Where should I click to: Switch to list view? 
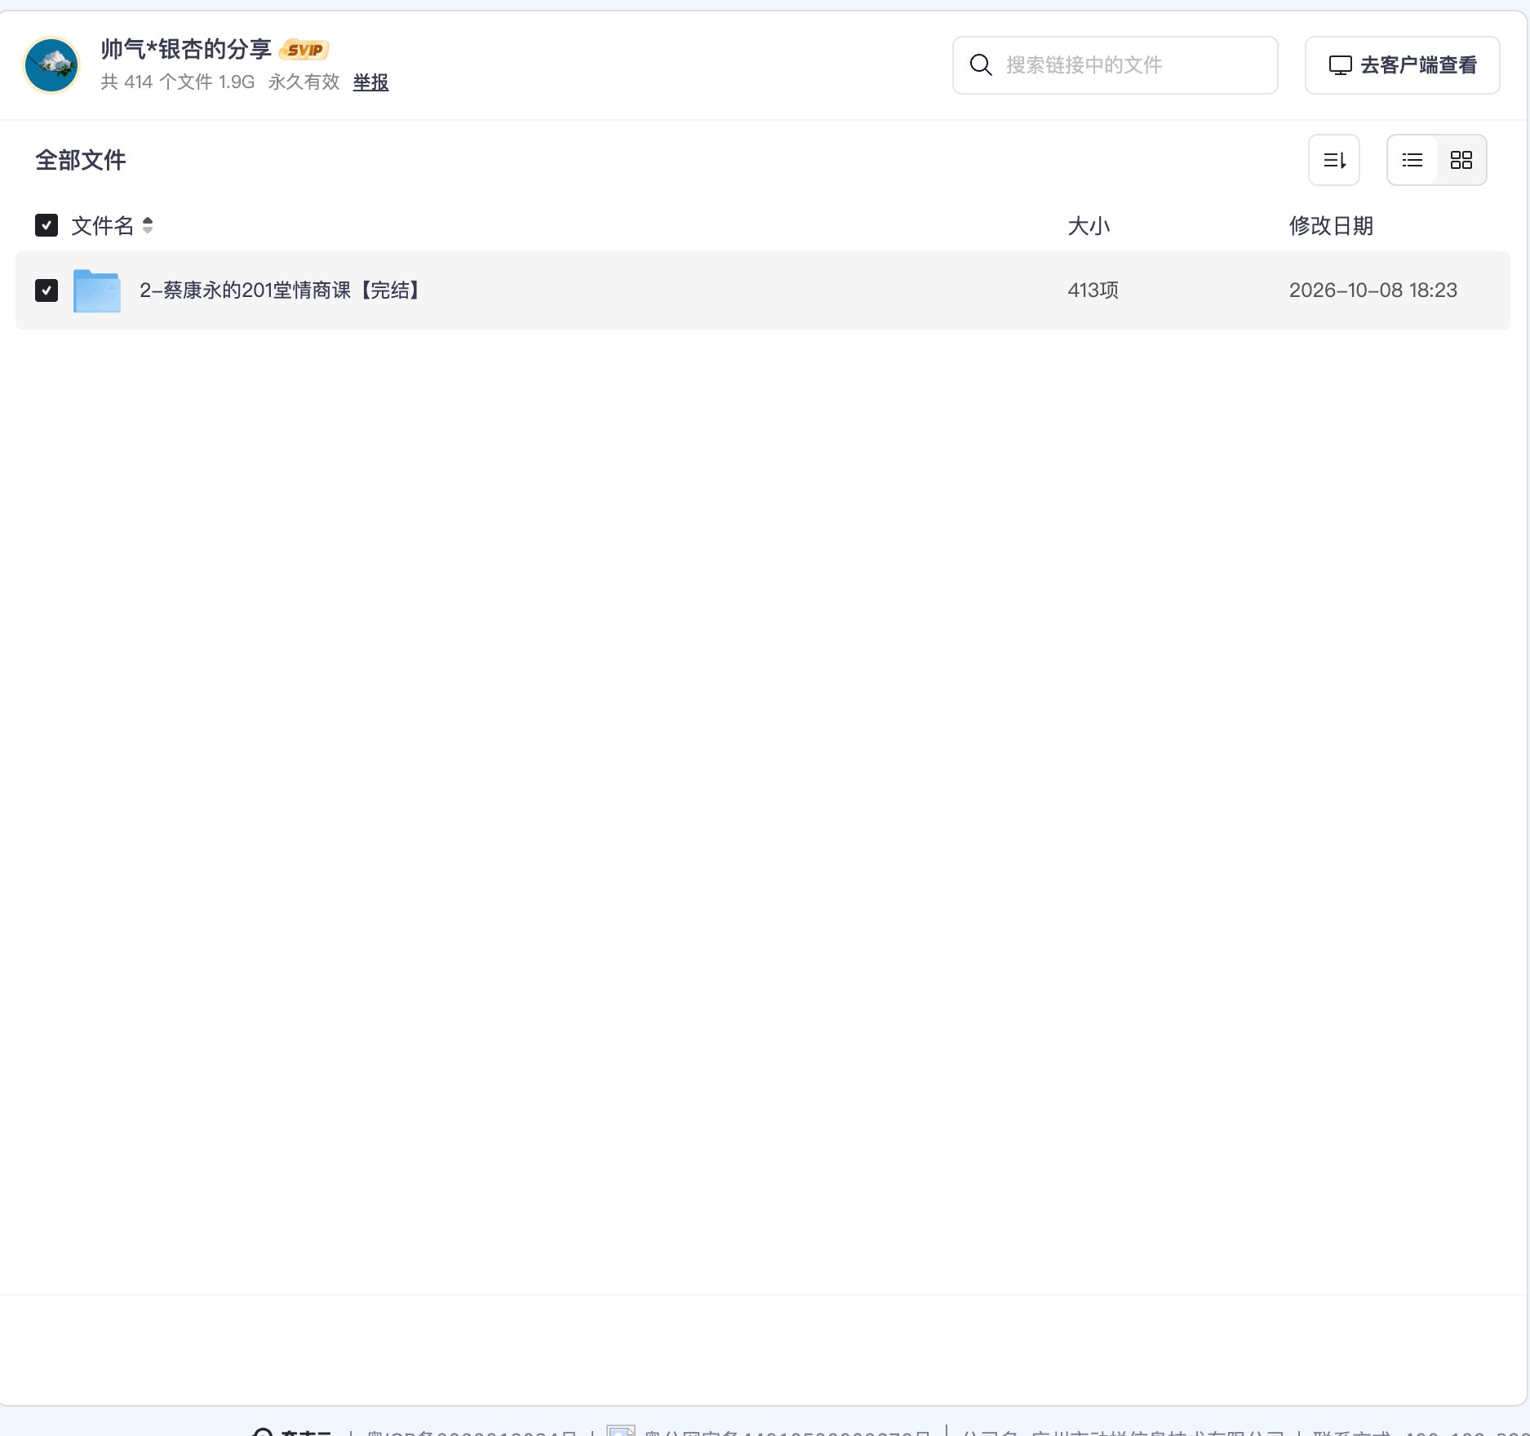point(1412,160)
